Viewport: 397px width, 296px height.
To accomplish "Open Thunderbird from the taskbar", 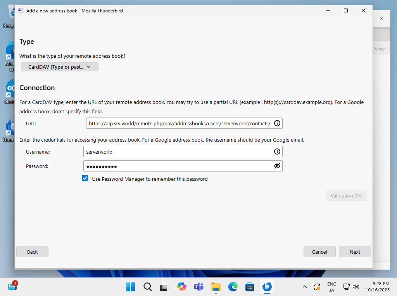I will coord(267,287).
